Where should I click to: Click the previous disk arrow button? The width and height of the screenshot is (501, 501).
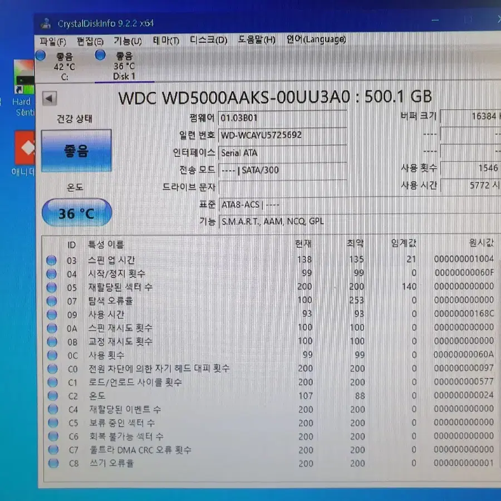click(x=50, y=99)
